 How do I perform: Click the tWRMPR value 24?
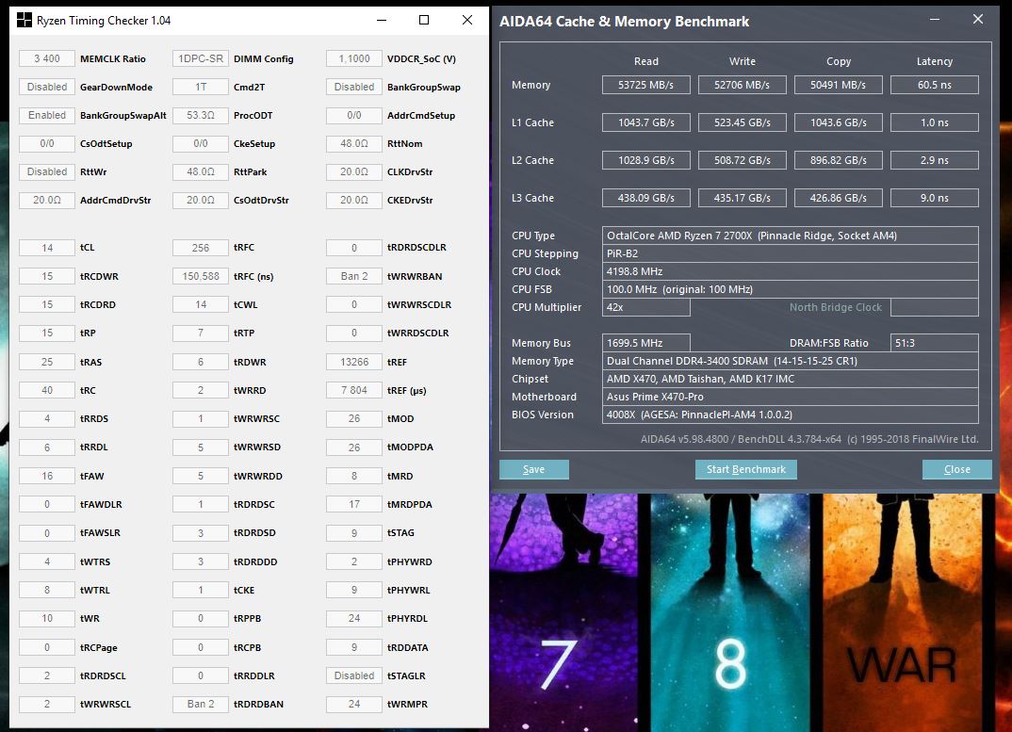354,705
